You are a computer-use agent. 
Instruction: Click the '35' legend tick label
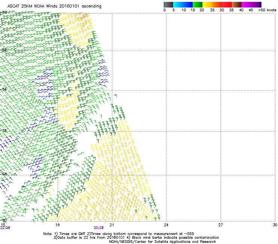click(231, 10)
